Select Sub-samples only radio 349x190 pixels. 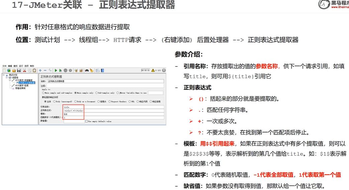[x=96, y=93]
